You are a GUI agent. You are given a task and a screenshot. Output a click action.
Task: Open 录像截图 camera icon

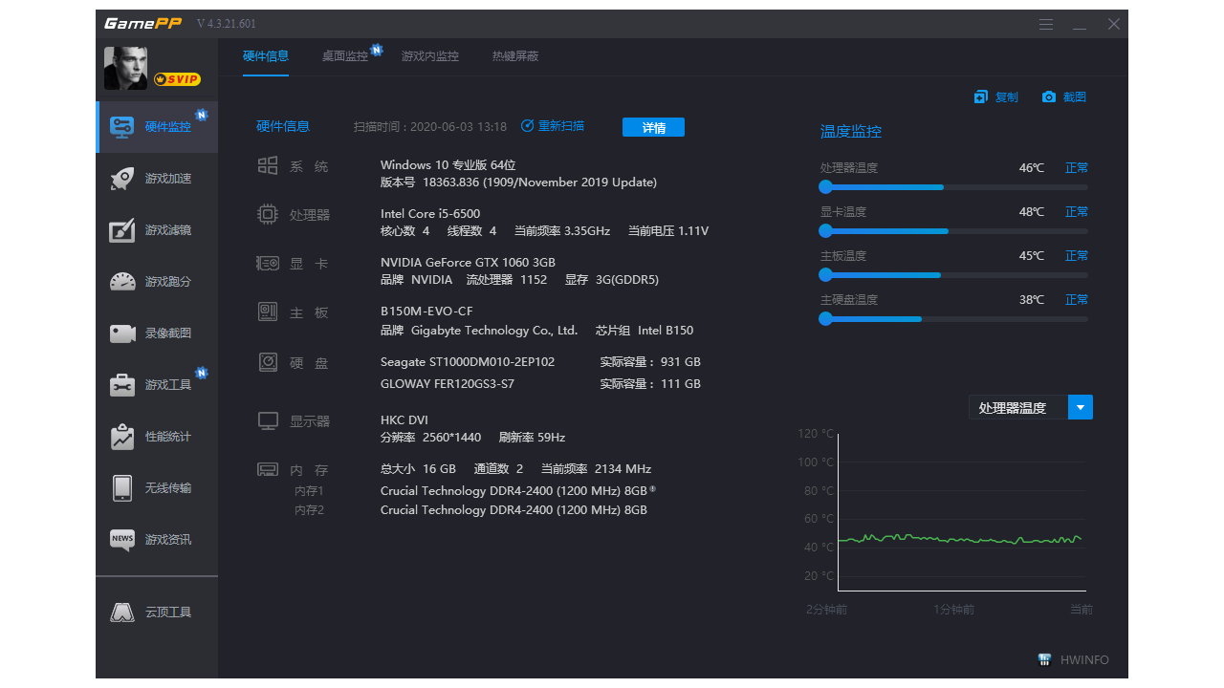point(122,333)
